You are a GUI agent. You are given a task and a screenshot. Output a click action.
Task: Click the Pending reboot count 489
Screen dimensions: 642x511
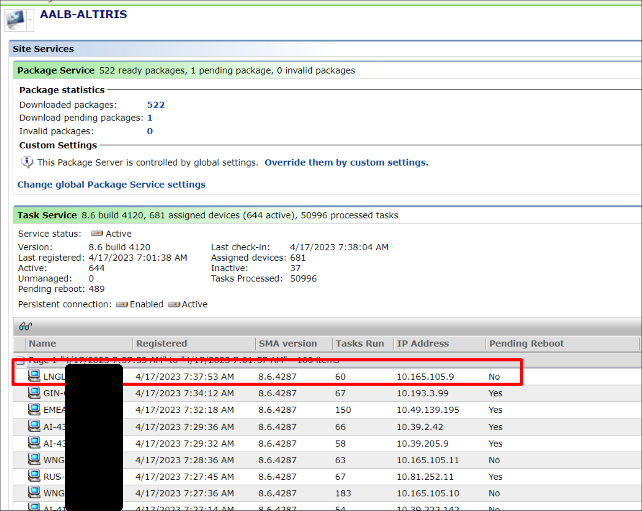(96, 289)
